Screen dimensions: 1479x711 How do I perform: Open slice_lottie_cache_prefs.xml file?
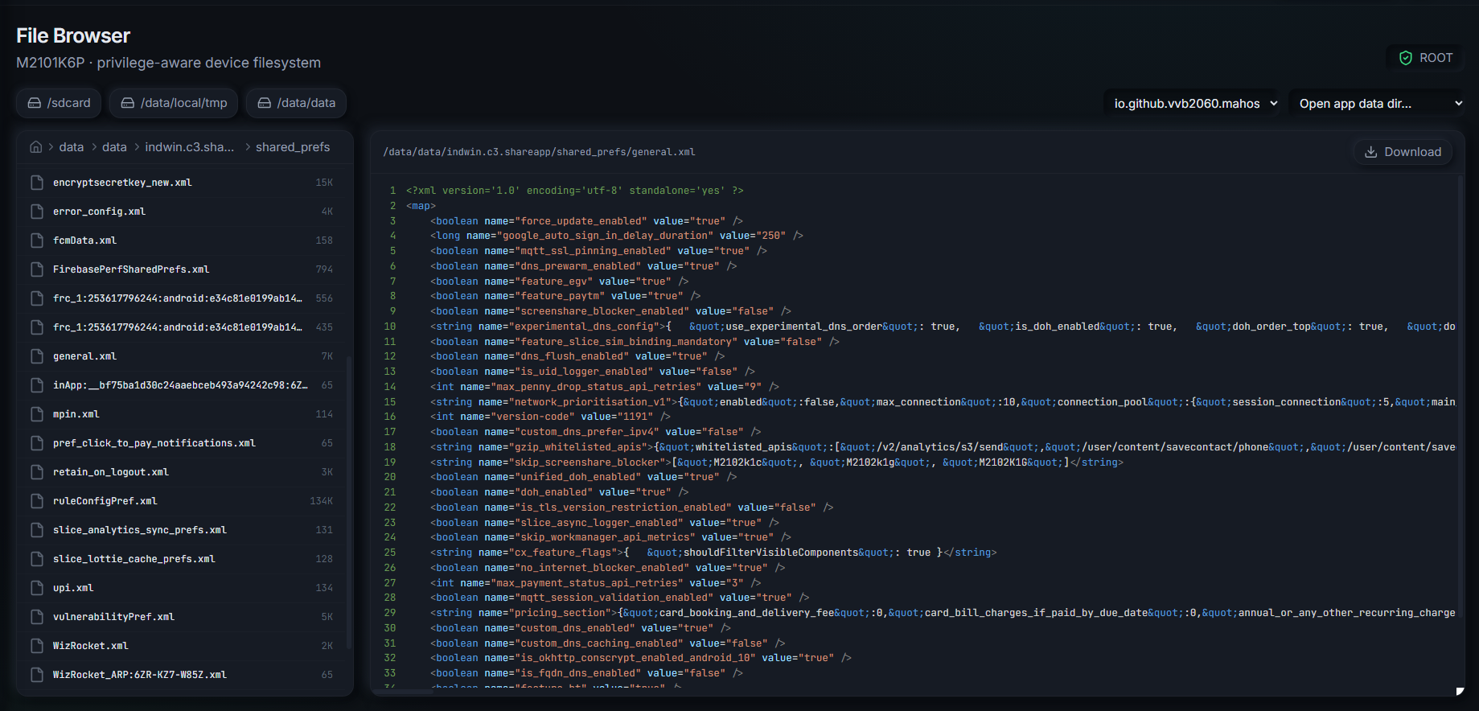(x=183, y=559)
